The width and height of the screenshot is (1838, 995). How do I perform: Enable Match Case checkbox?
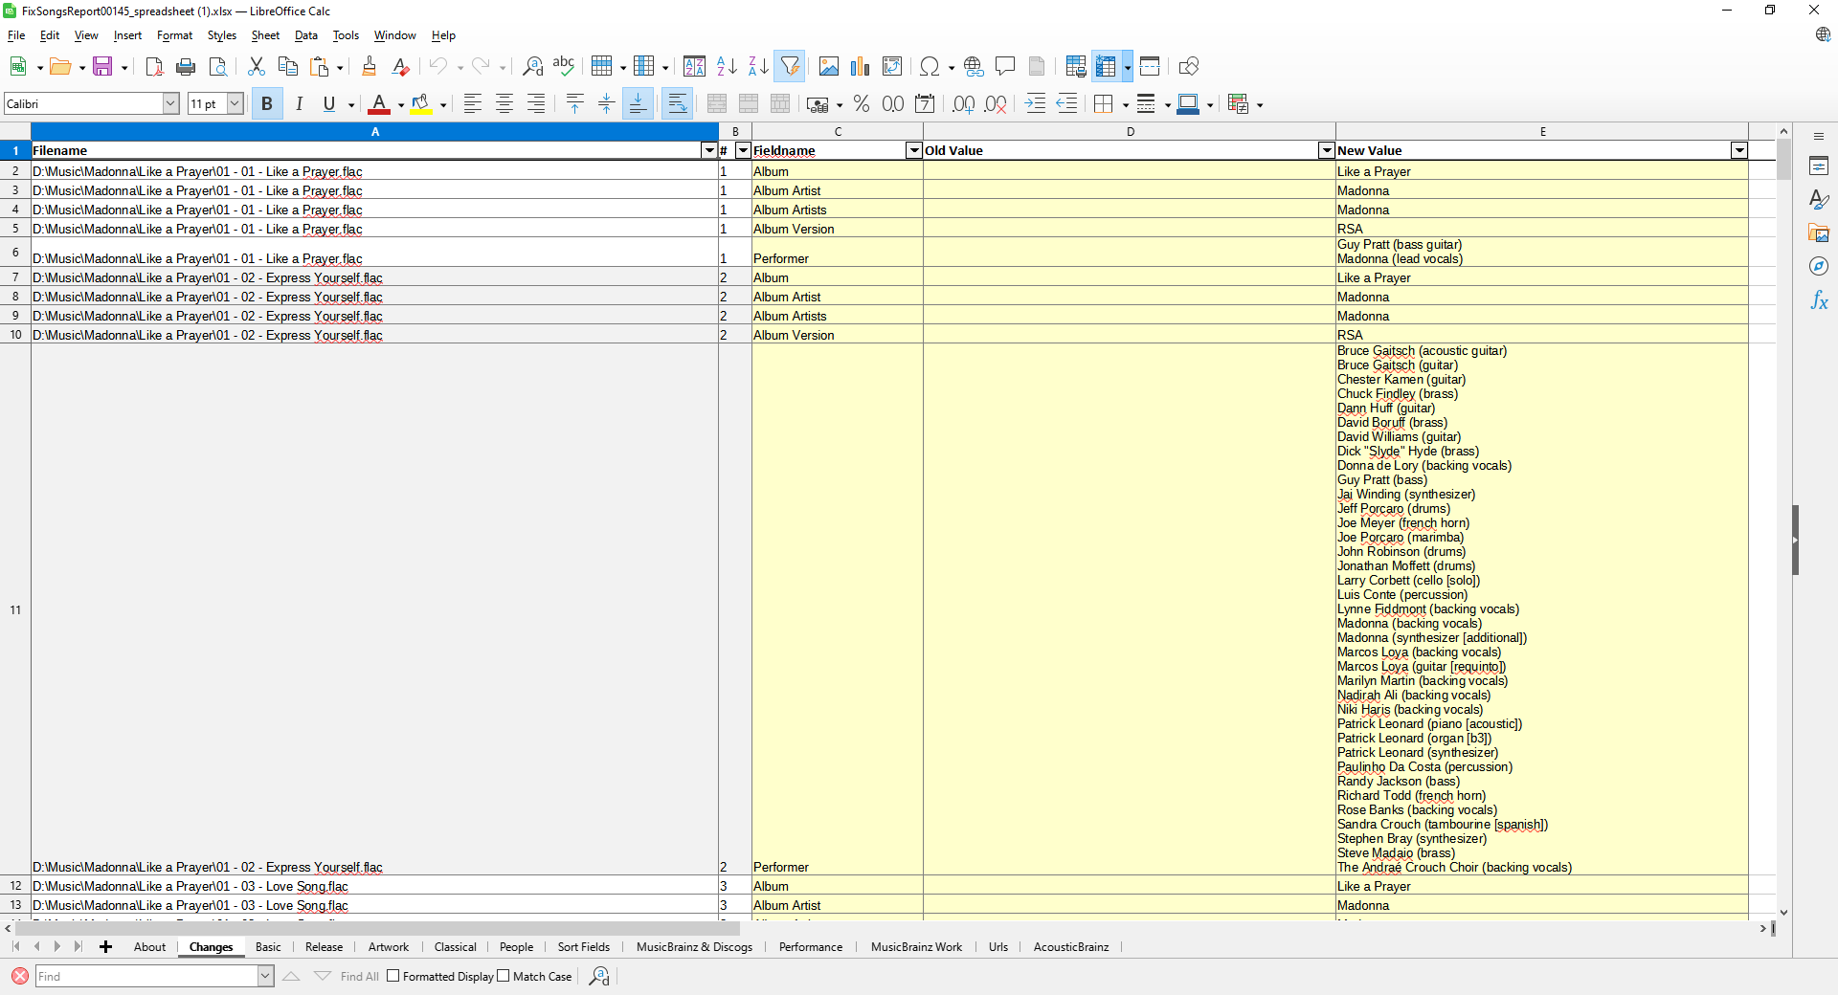click(x=503, y=976)
